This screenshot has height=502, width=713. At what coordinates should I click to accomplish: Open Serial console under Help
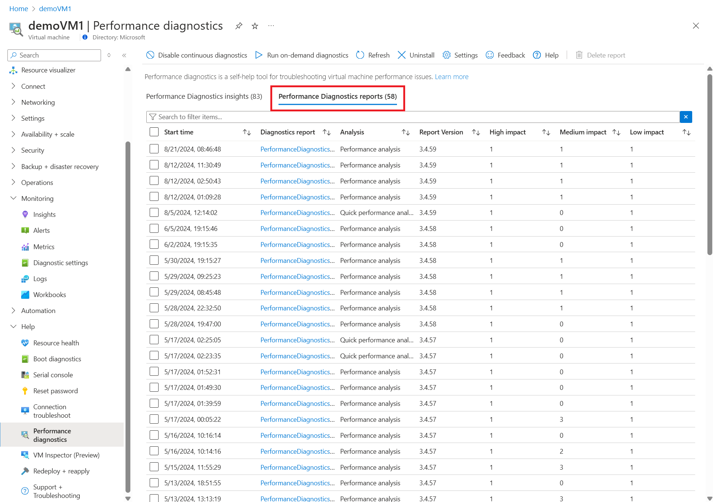click(53, 375)
